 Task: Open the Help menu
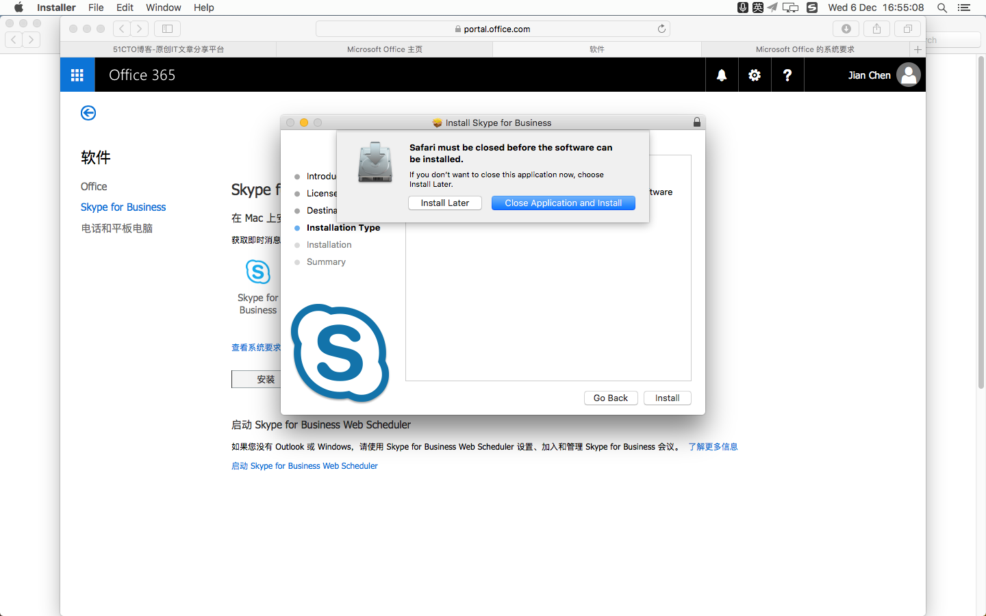point(203,8)
